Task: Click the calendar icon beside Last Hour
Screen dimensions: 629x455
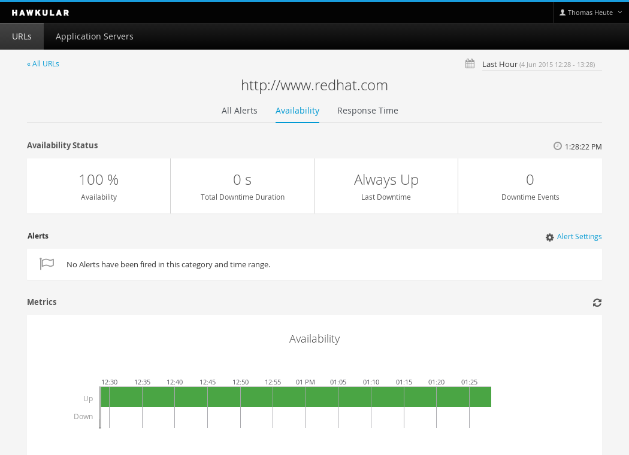Action: [x=470, y=64]
